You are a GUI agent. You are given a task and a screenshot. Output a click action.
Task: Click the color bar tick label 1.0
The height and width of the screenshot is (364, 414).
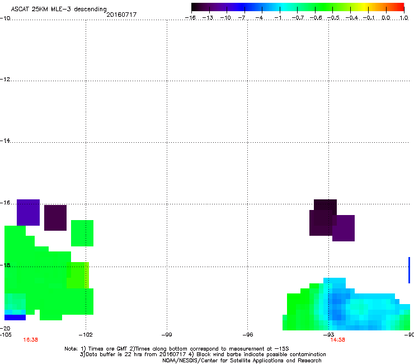[404, 18]
